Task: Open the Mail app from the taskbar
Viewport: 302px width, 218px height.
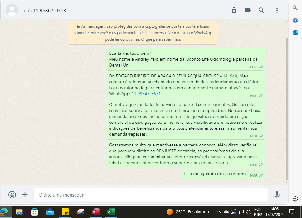Action: (x=50, y=212)
